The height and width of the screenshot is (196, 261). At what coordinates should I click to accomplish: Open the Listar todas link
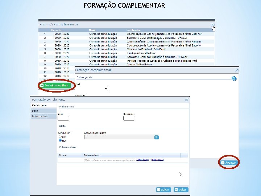point(142,160)
